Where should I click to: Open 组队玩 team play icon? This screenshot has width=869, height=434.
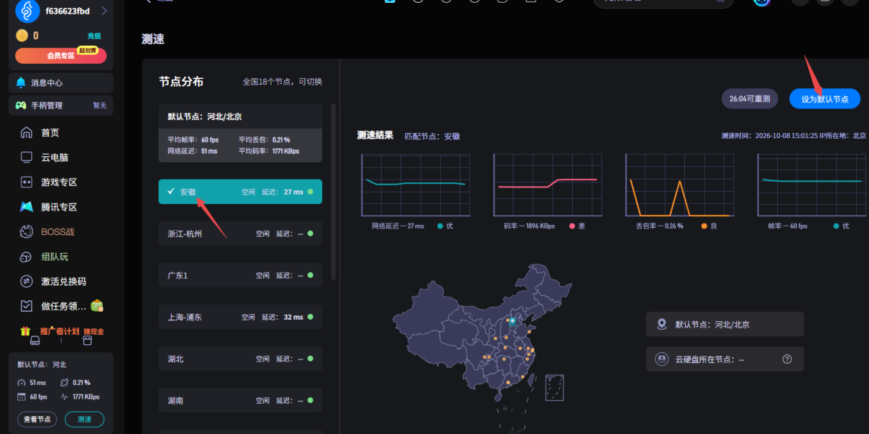(27, 257)
